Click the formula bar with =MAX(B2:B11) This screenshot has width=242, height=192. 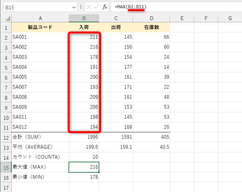click(176, 7)
